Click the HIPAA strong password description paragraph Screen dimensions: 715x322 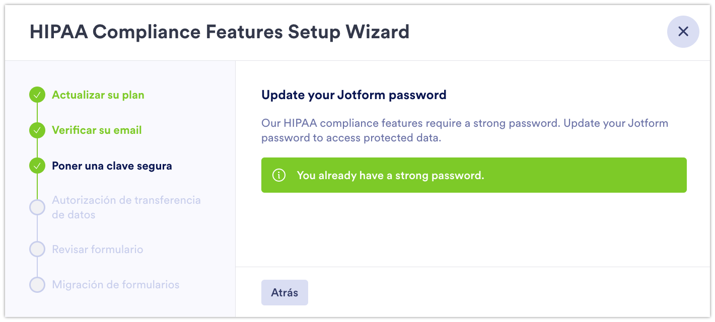[x=464, y=130]
